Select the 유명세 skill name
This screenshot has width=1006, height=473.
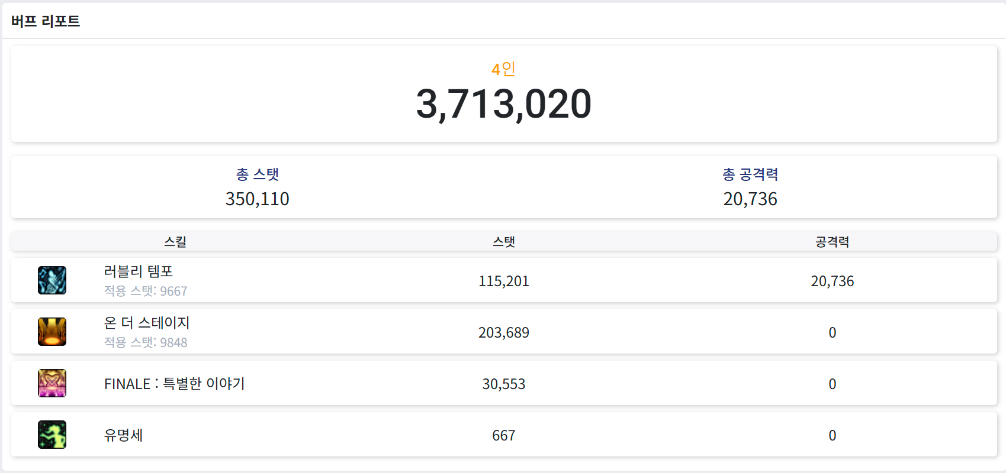[x=123, y=435]
